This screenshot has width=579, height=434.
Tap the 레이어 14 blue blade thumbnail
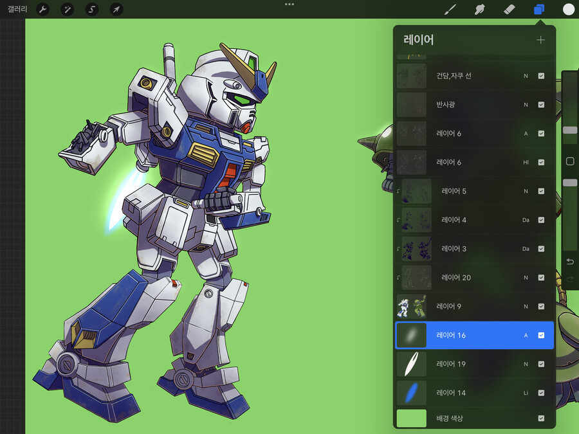point(411,393)
